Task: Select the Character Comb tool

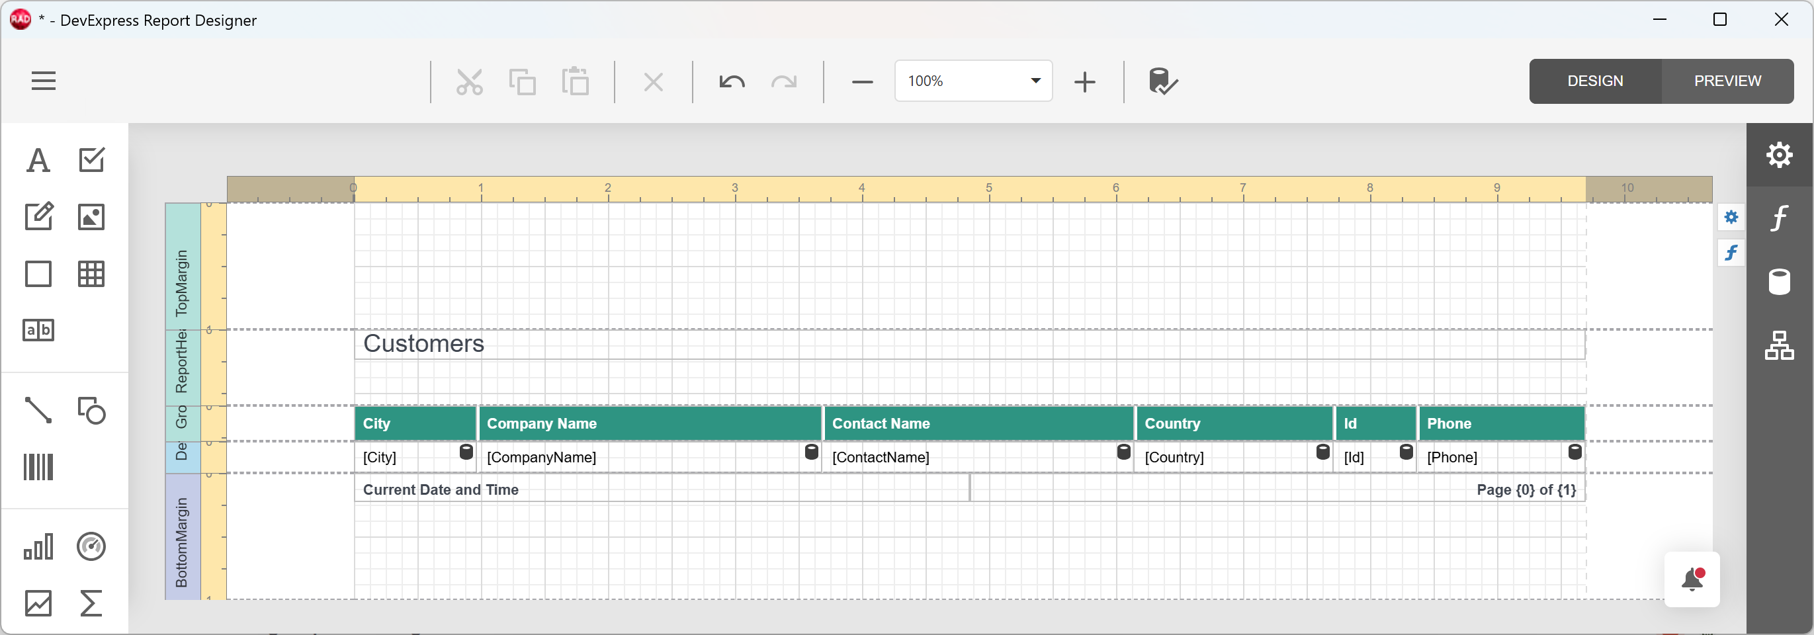Action: point(38,330)
